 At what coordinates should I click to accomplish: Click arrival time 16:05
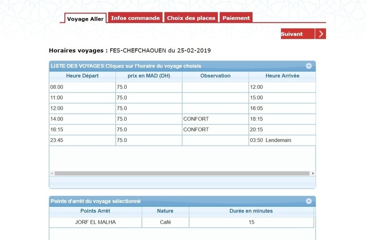[x=256, y=108]
